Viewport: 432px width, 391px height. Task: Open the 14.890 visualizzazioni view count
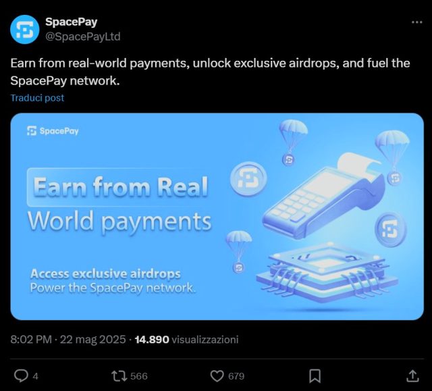coord(186,339)
